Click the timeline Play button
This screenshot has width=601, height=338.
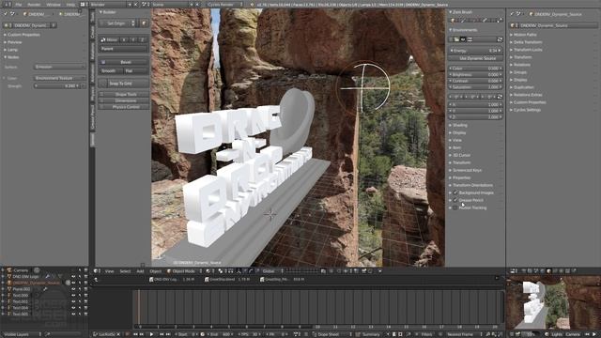click(151, 334)
